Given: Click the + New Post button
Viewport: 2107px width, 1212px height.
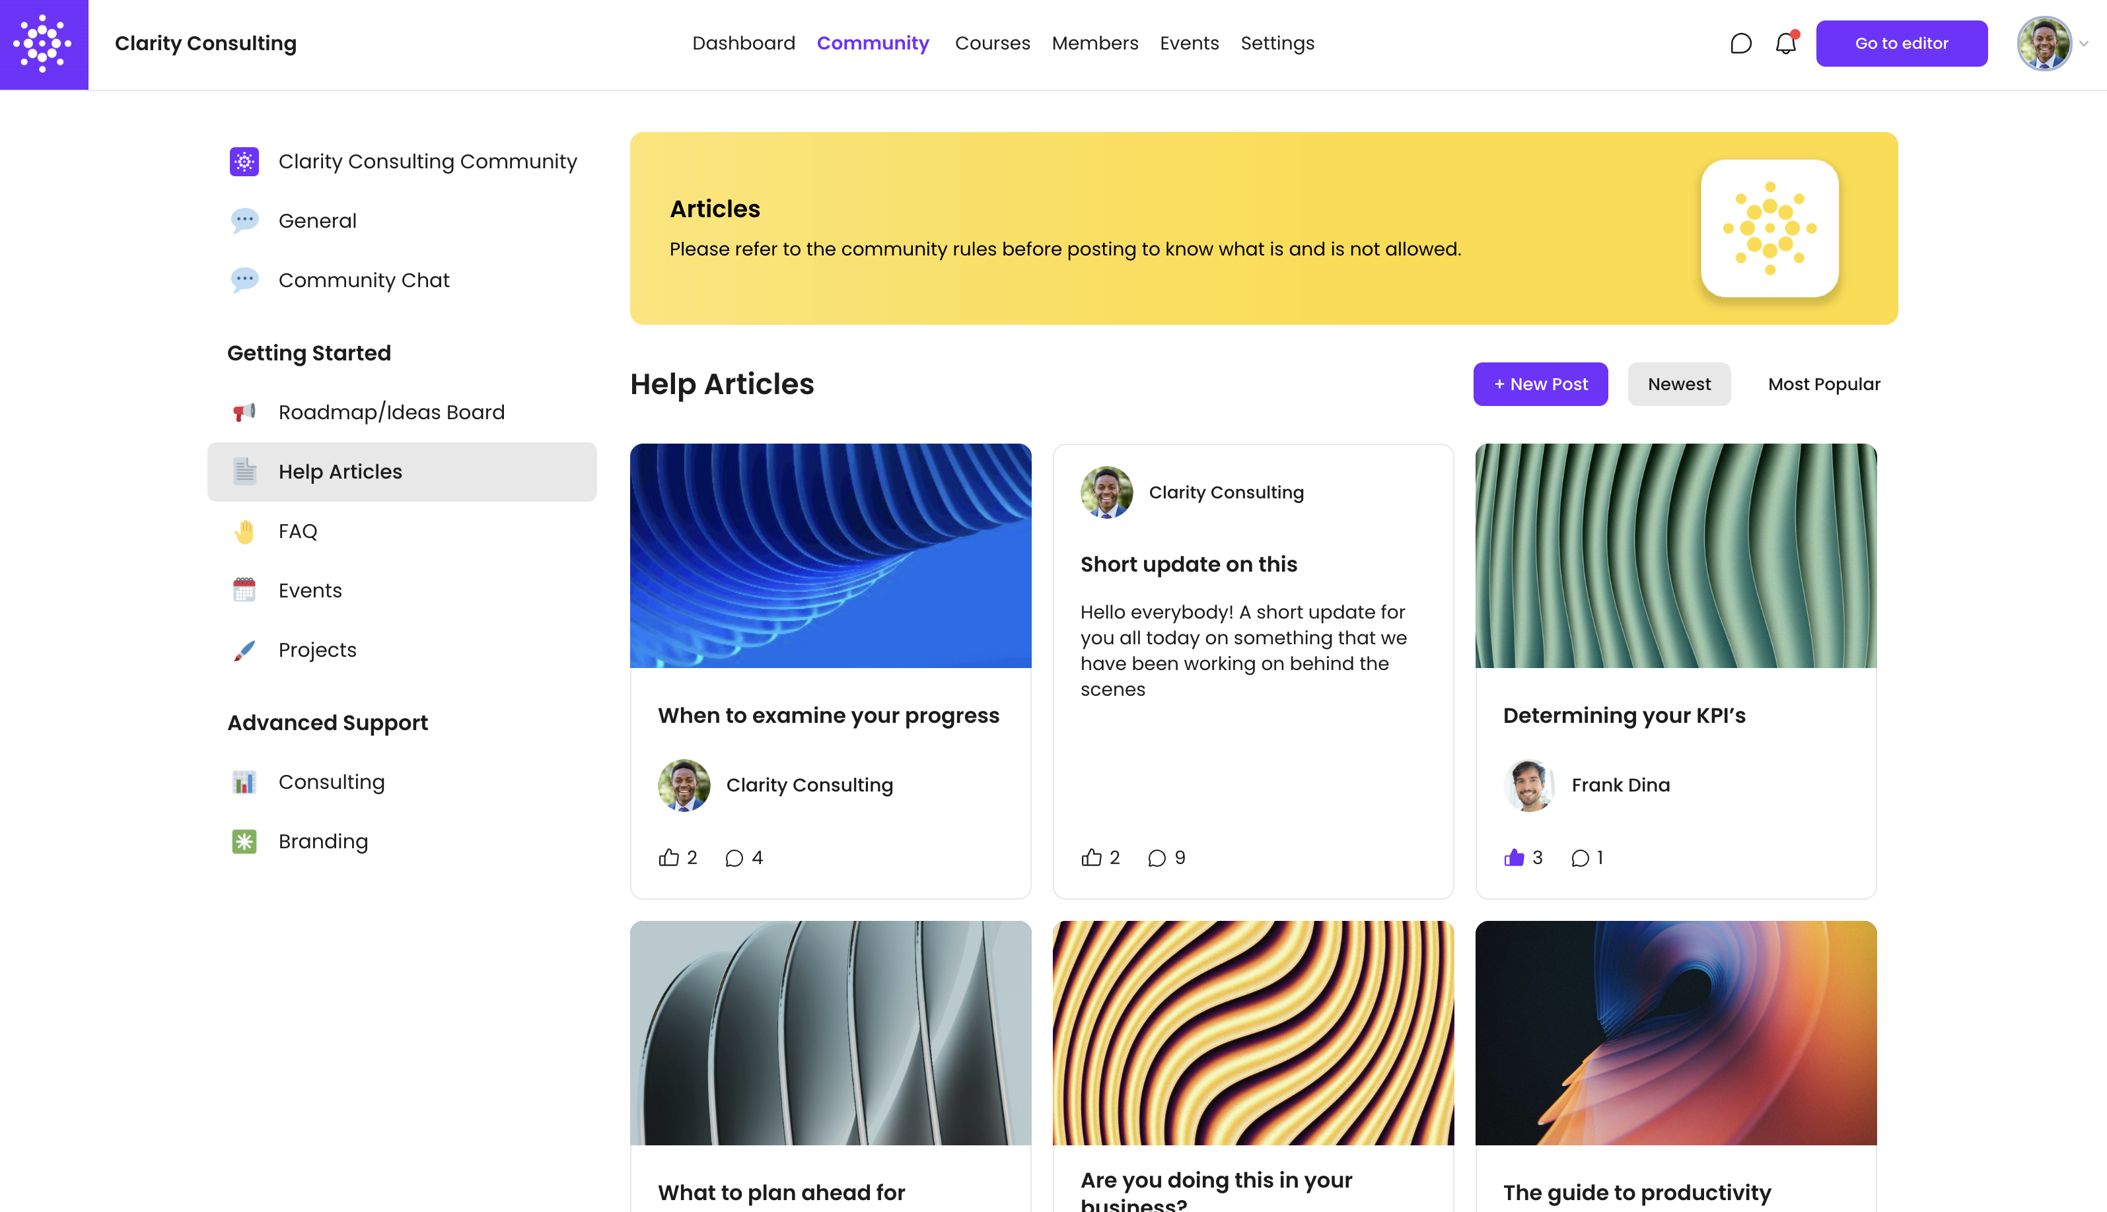Looking at the screenshot, I should pyautogui.click(x=1539, y=384).
